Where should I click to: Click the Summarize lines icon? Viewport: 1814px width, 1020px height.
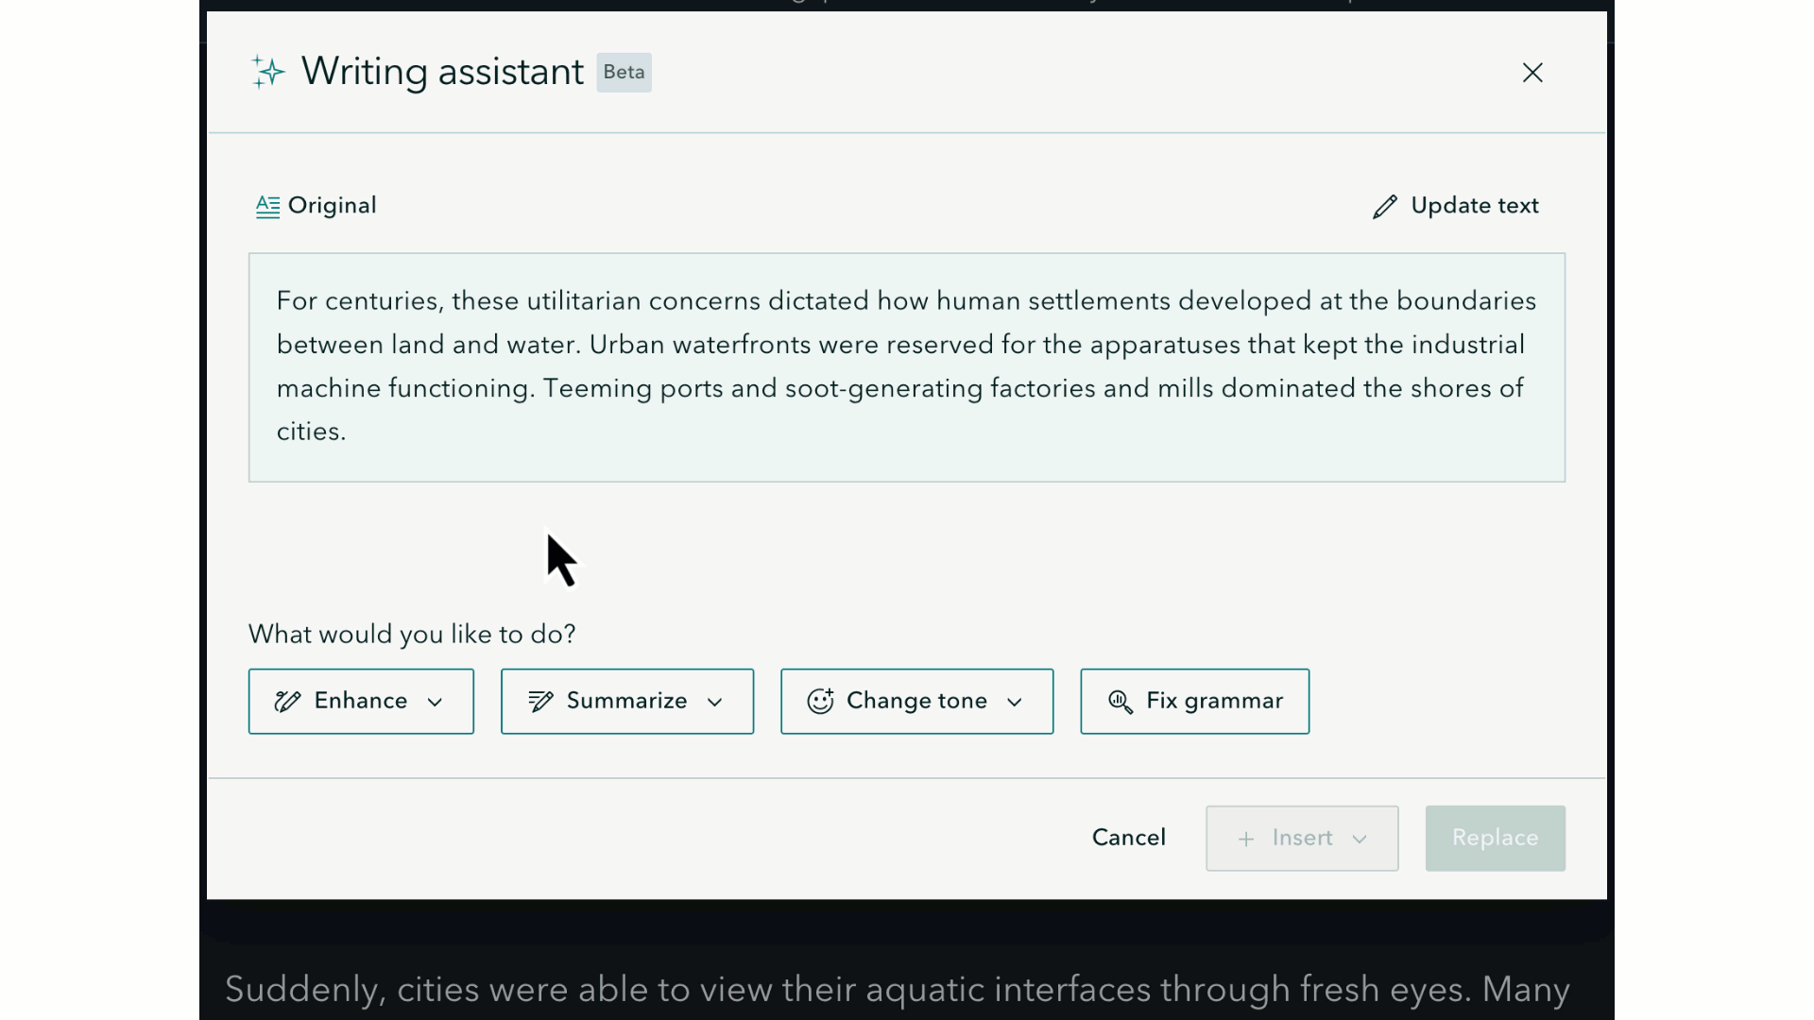coord(539,701)
